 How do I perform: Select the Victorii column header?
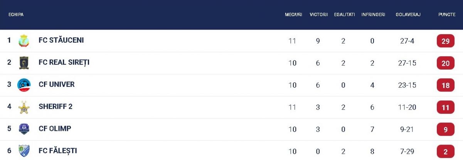click(x=318, y=15)
